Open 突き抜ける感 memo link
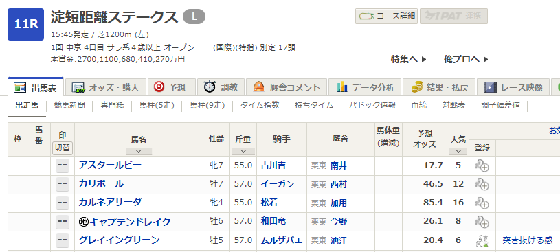560x252 pixels. click(528, 240)
